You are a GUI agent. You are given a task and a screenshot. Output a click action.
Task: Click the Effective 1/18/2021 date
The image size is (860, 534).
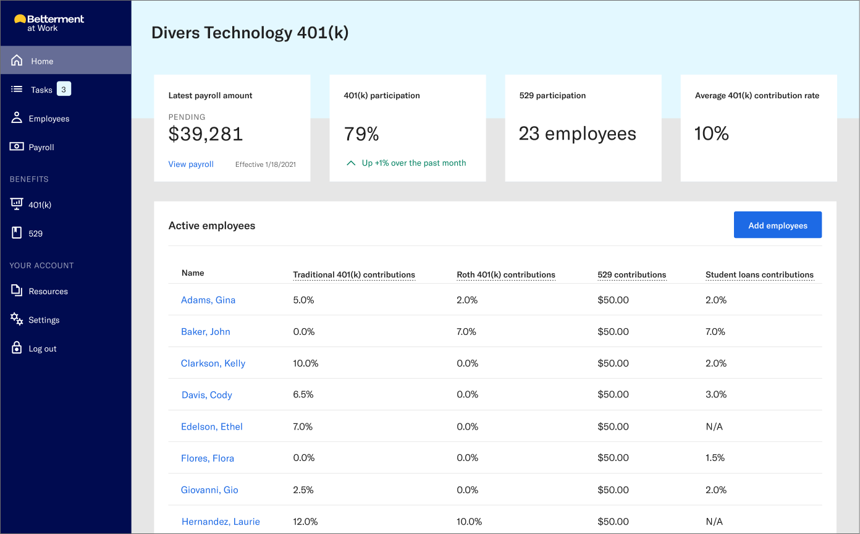point(266,164)
